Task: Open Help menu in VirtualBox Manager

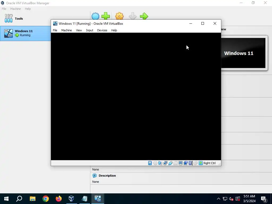Action: tap(28, 9)
